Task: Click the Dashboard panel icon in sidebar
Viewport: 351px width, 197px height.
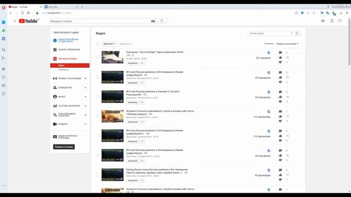Action: (55, 50)
